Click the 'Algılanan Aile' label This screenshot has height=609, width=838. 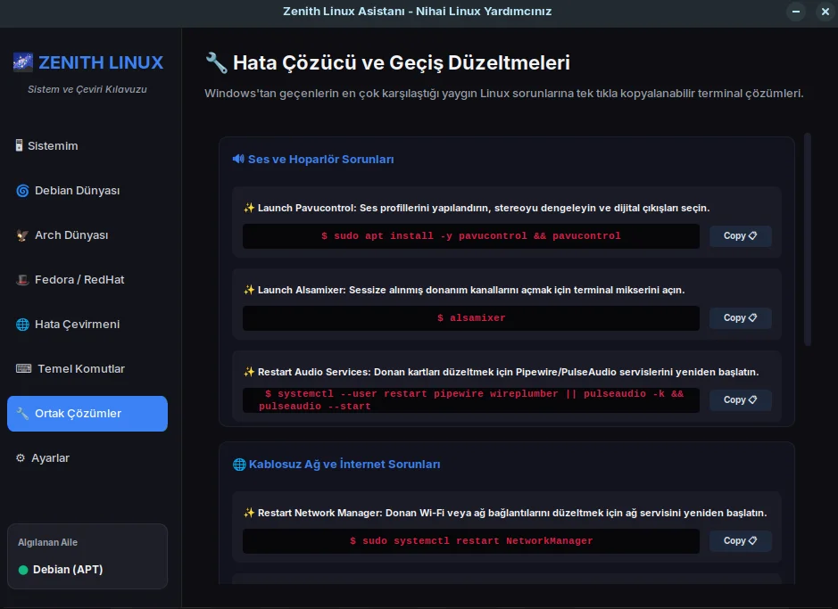47,542
